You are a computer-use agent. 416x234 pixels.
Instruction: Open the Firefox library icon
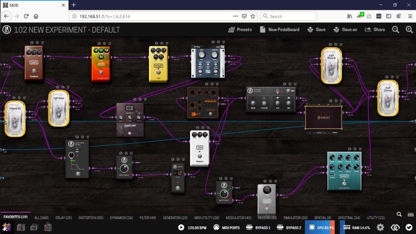(350, 16)
